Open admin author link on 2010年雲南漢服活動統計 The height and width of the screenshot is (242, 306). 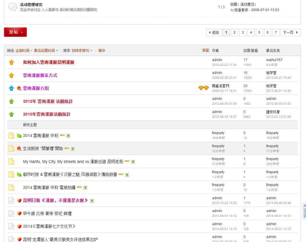217,112
